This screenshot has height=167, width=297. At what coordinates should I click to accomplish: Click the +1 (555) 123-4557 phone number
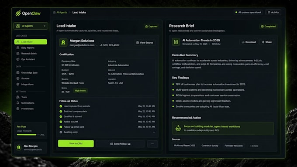[109, 45]
